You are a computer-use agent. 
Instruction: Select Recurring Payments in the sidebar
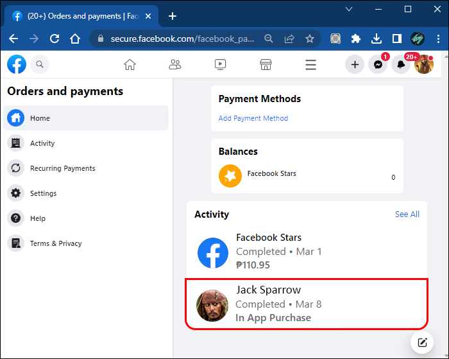(62, 168)
